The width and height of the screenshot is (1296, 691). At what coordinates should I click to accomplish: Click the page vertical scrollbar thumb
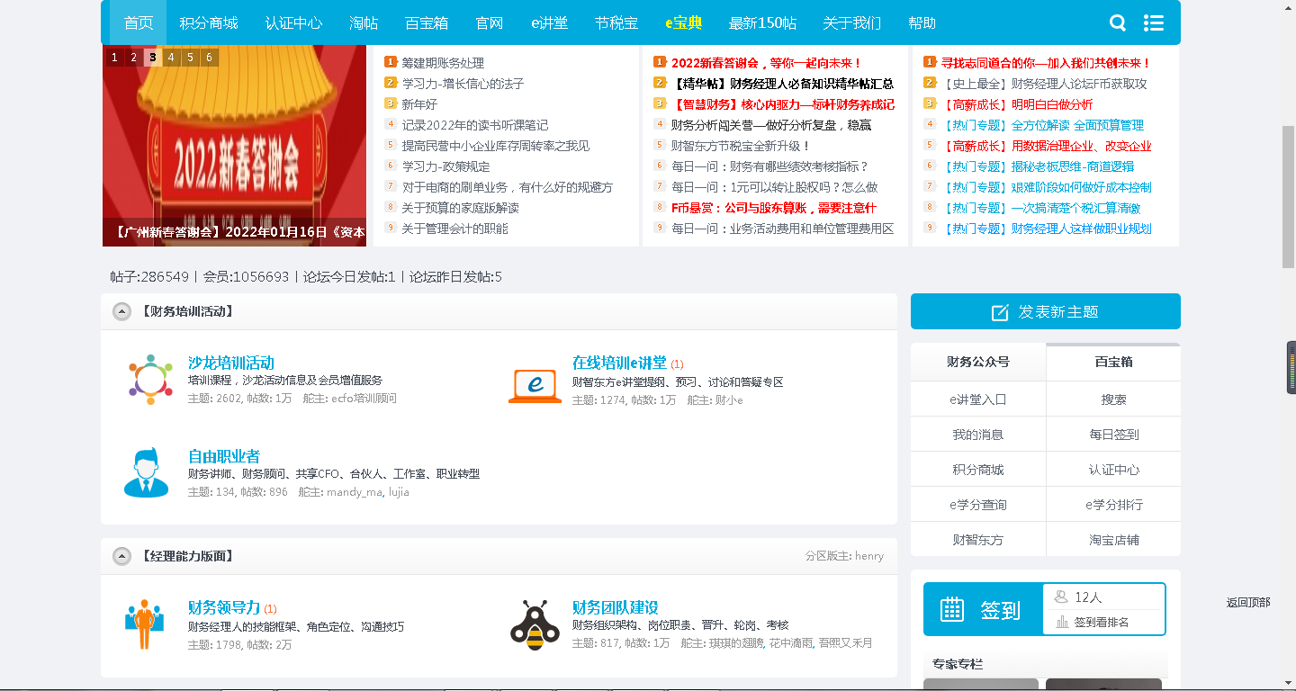pyautogui.click(x=1288, y=197)
